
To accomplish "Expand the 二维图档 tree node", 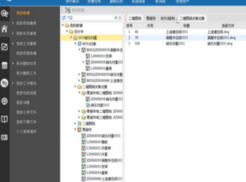I will [x=75, y=124].
